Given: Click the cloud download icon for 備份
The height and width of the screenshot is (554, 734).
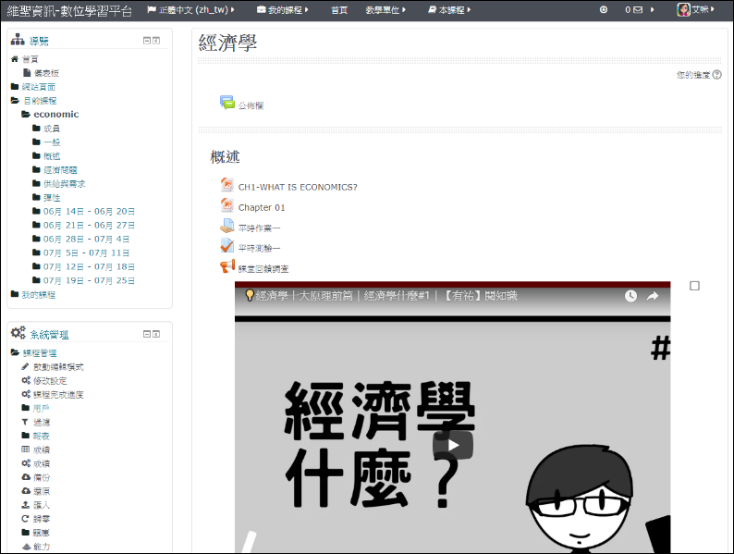Looking at the screenshot, I should (x=26, y=476).
